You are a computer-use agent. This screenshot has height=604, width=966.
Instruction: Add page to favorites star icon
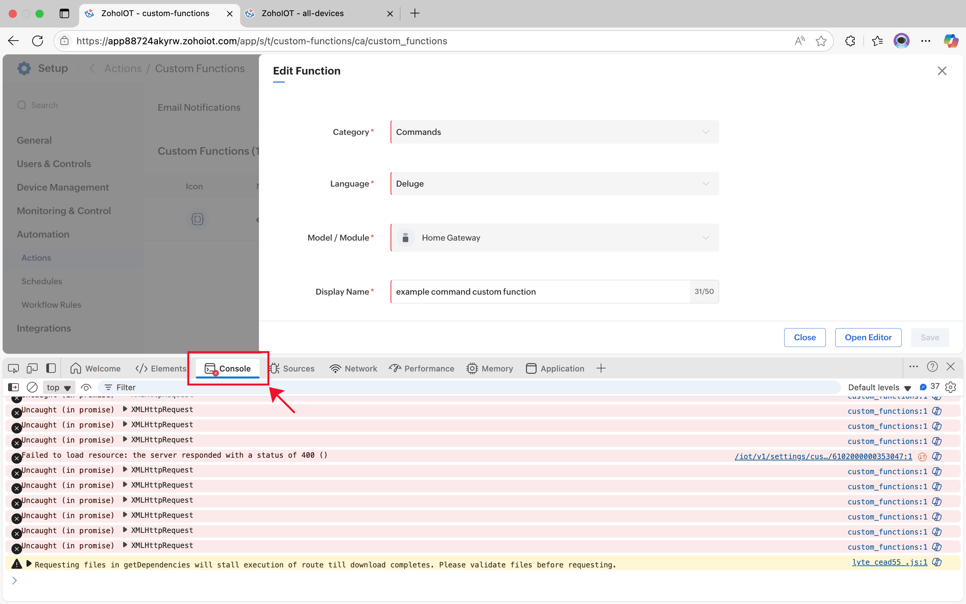821,41
